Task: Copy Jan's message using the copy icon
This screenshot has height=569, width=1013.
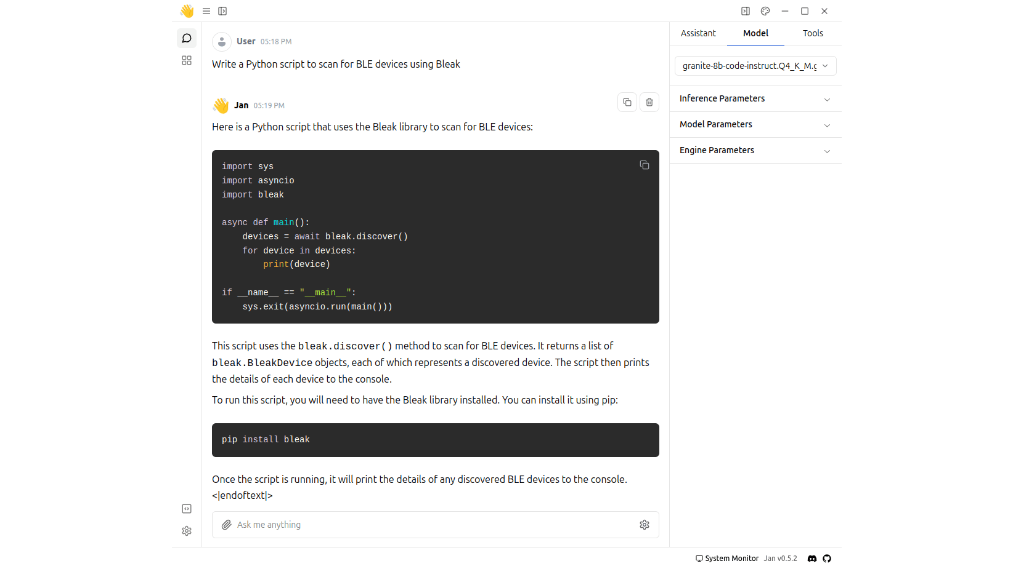Action: coord(627,102)
